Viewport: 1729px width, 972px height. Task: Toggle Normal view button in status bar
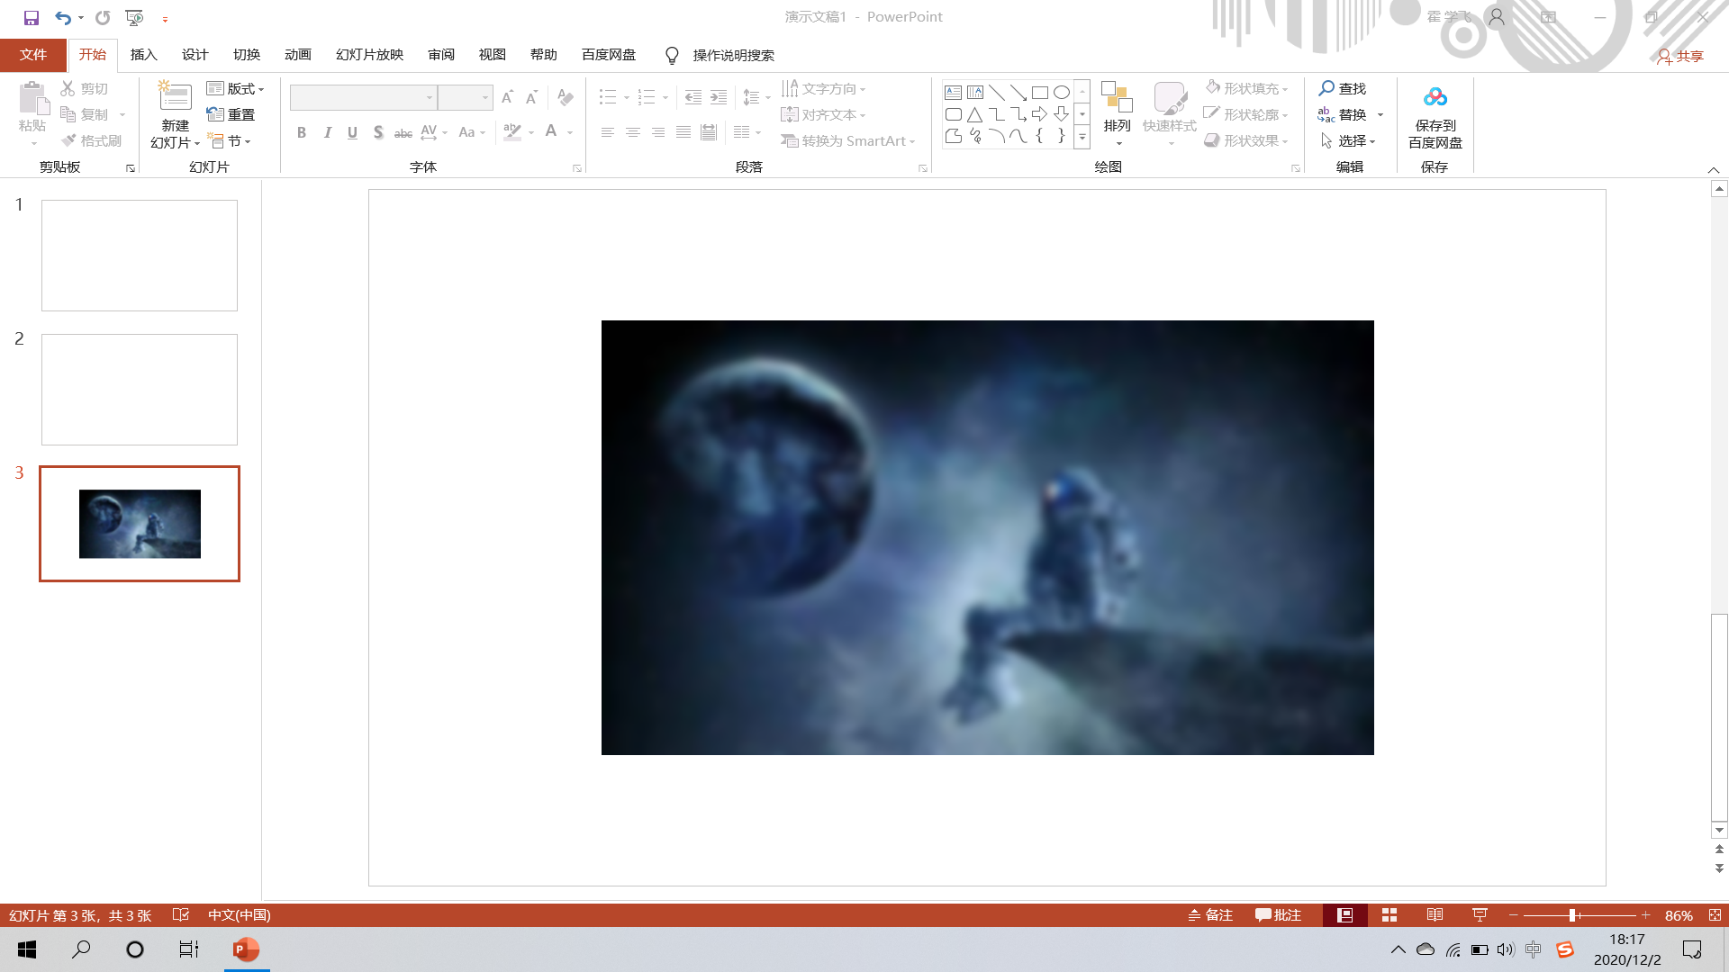click(x=1344, y=914)
